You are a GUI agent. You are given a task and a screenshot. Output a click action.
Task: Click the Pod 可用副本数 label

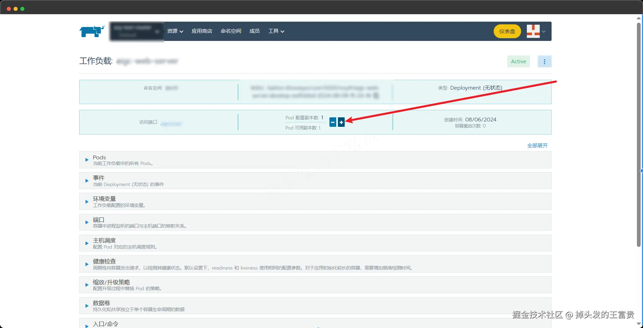tap(301, 128)
